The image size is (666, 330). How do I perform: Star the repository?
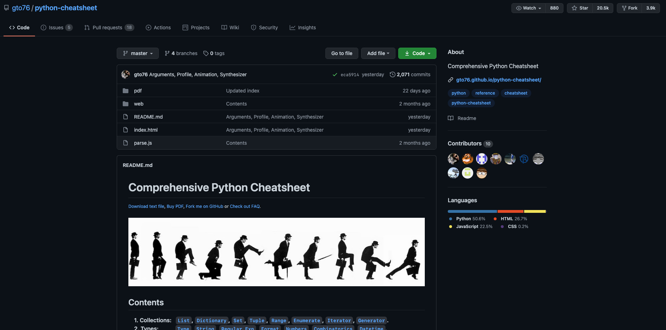[580, 8]
